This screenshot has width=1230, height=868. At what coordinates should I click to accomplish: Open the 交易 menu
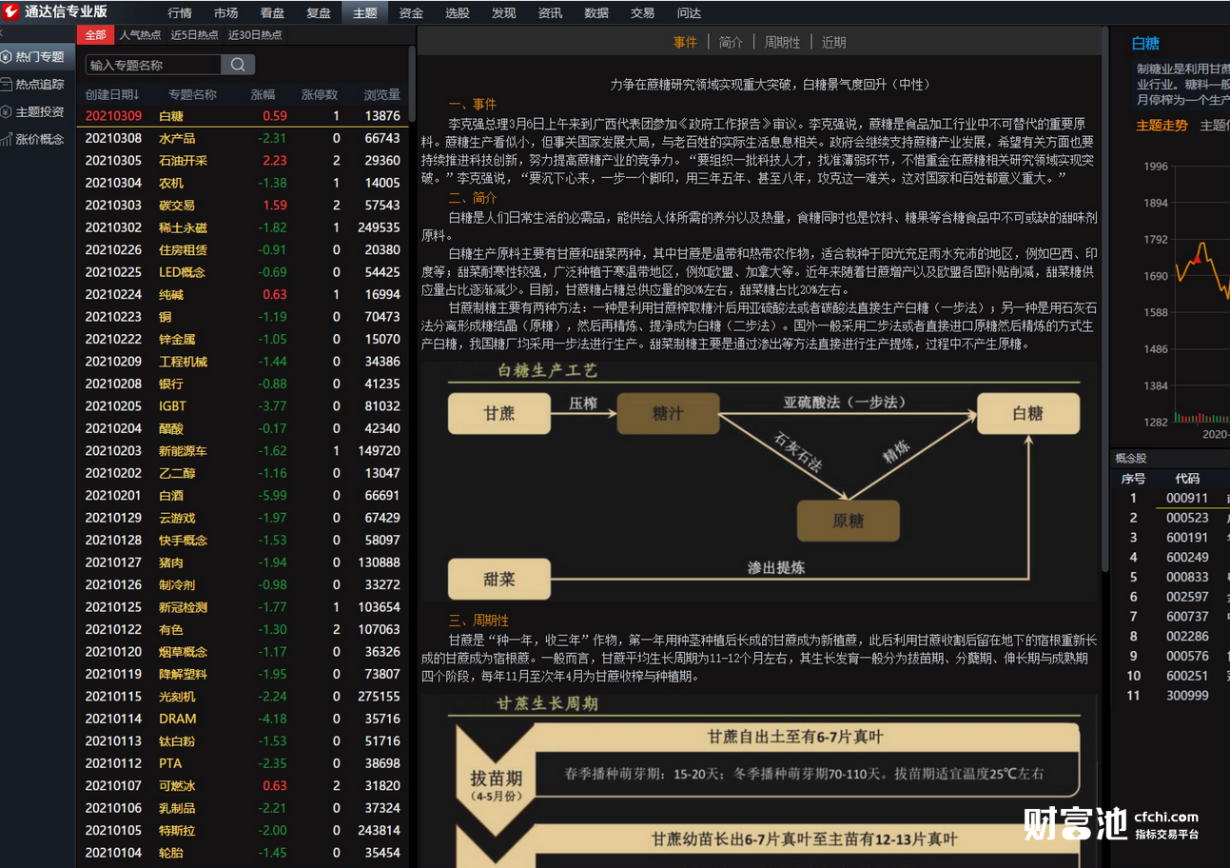[x=643, y=13]
